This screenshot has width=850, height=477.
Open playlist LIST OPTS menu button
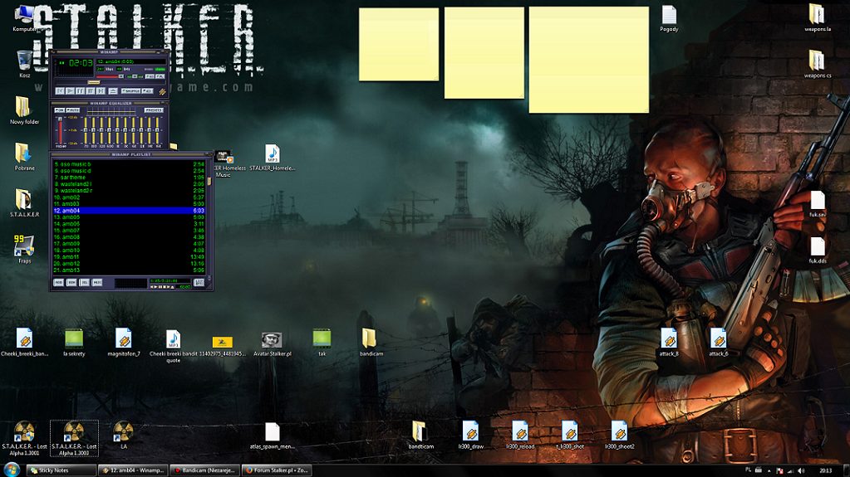click(x=199, y=283)
